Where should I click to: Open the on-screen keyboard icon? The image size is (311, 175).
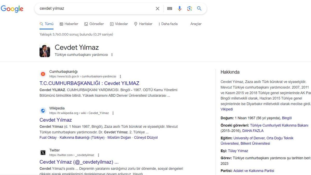coord(169,8)
